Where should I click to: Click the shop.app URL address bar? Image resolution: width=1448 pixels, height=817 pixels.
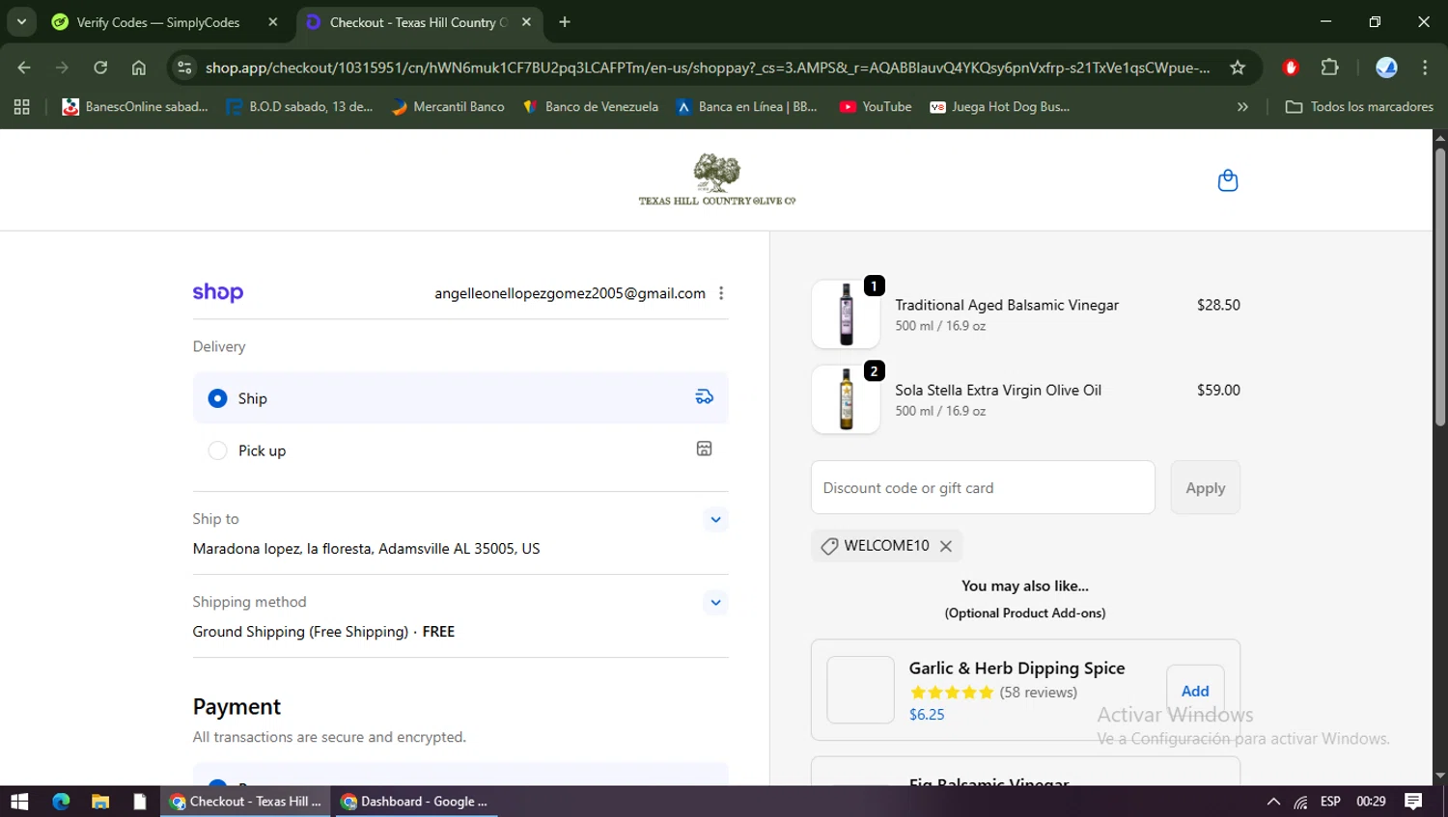click(707, 68)
